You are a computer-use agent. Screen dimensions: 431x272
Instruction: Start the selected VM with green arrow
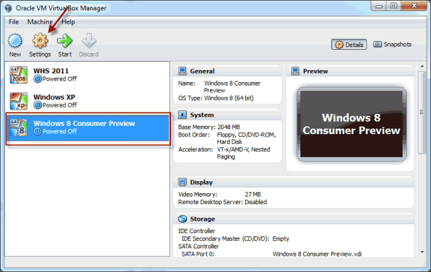point(65,40)
